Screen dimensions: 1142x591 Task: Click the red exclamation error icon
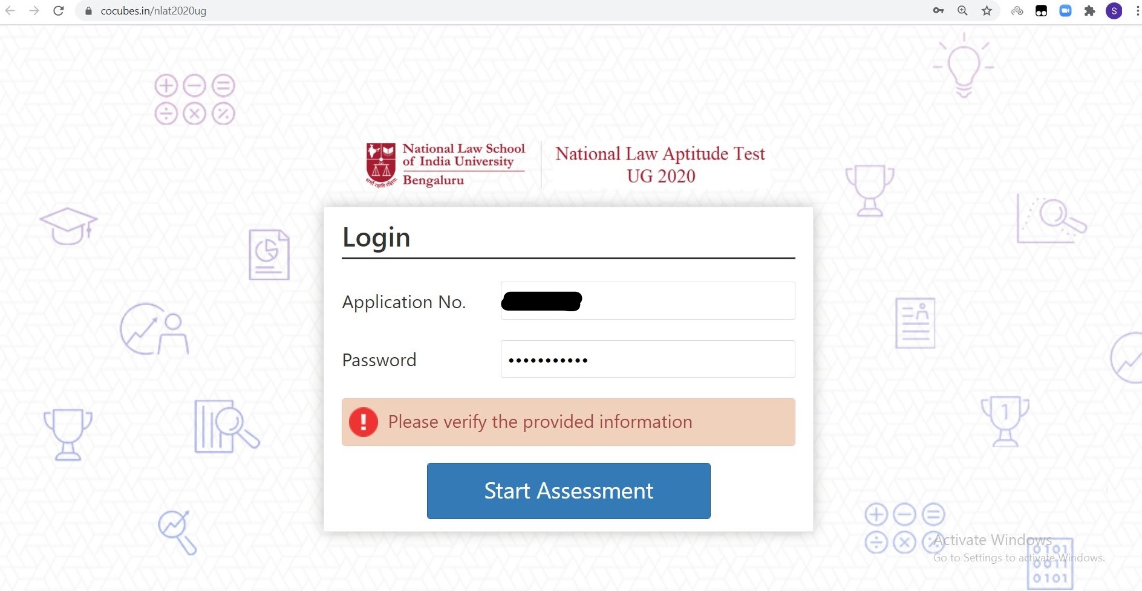[x=363, y=422]
